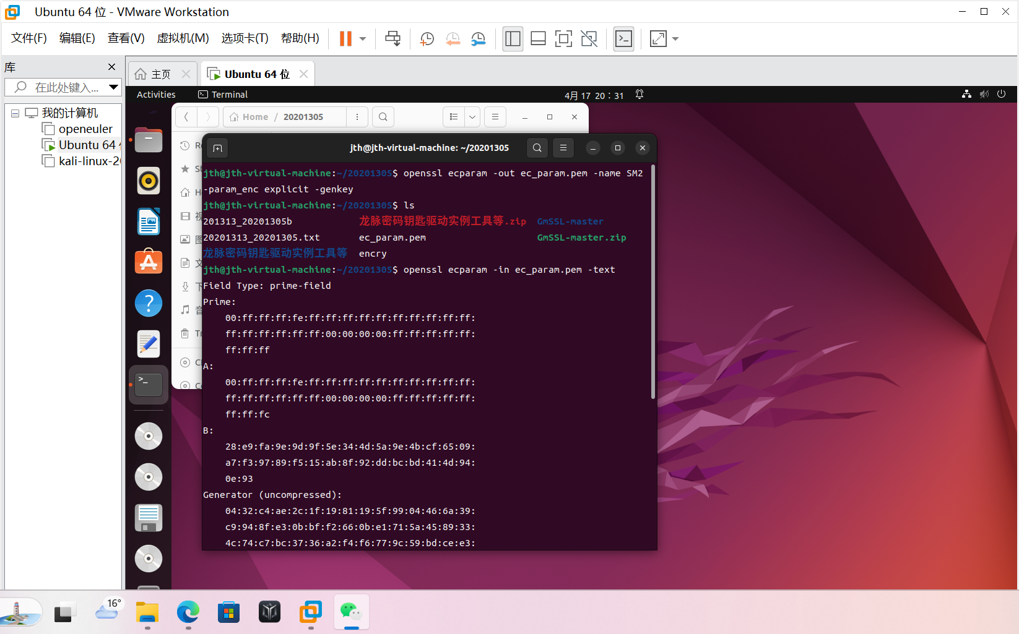1019x634 pixels.
Task: Click the Ubuntu volume icon
Action: [x=984, y=94]
